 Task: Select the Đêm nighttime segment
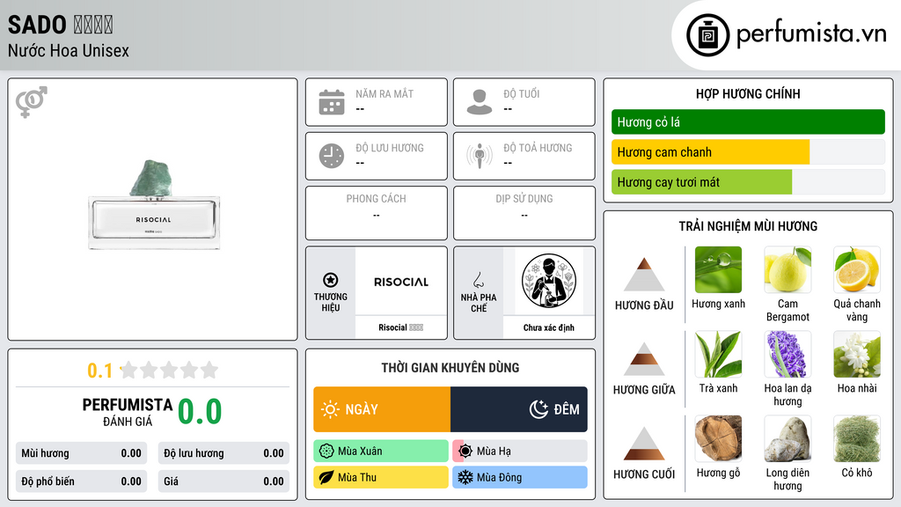coord(519,409)
